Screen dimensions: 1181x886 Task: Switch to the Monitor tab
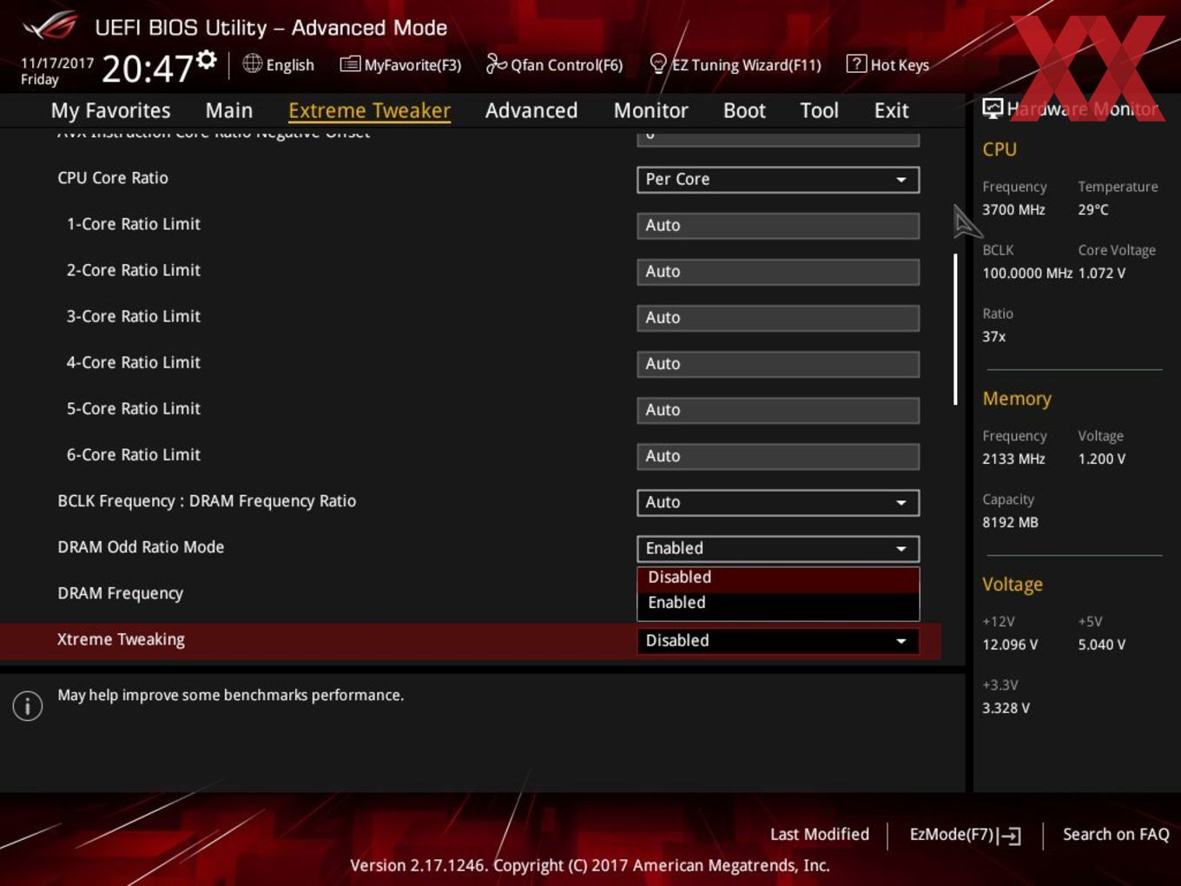650,110
